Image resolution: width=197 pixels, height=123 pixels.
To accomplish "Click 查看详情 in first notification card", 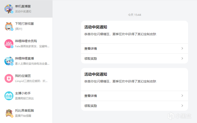I will pyautogui.click(x=134, y=49).
